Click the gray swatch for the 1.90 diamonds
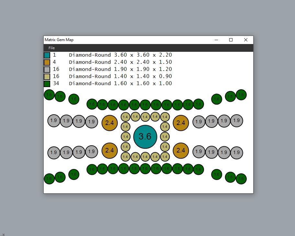The height and width of the screenshot is (236, 295). tap(47, 69)
